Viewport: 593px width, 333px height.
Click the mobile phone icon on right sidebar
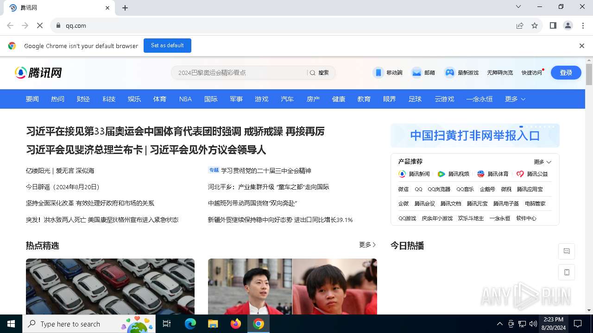[567, 272]
